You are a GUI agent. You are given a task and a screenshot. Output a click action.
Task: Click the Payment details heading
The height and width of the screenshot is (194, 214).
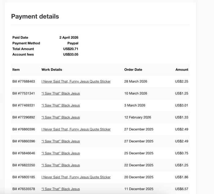click(35, 17)
